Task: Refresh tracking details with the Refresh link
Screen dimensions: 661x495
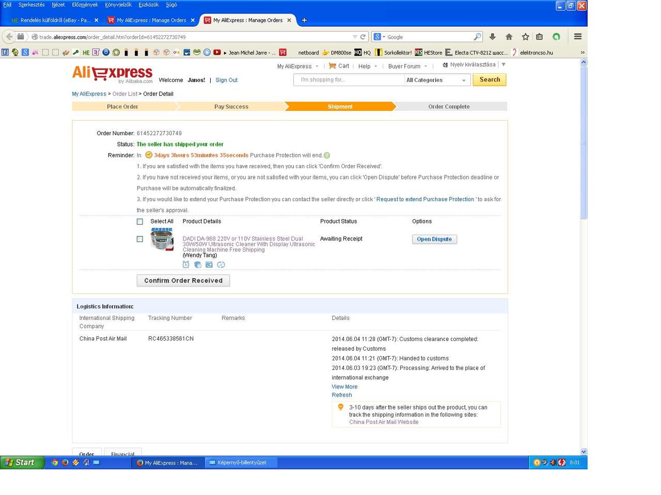Action: coord(342,395)
